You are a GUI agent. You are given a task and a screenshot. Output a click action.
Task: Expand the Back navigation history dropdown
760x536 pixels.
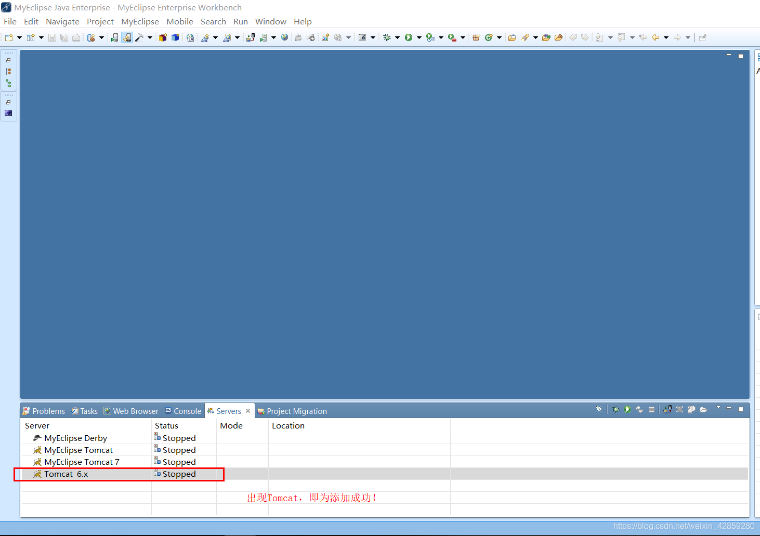point(666,37)
